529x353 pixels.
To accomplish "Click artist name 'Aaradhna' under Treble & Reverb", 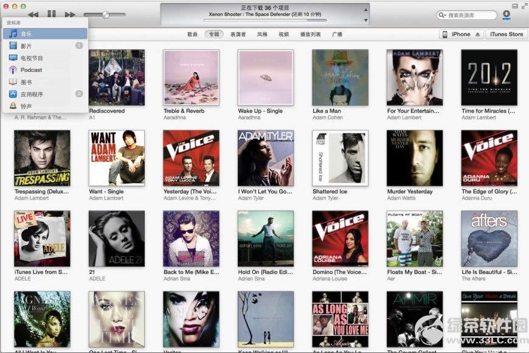I will click(x=175, y=117).
